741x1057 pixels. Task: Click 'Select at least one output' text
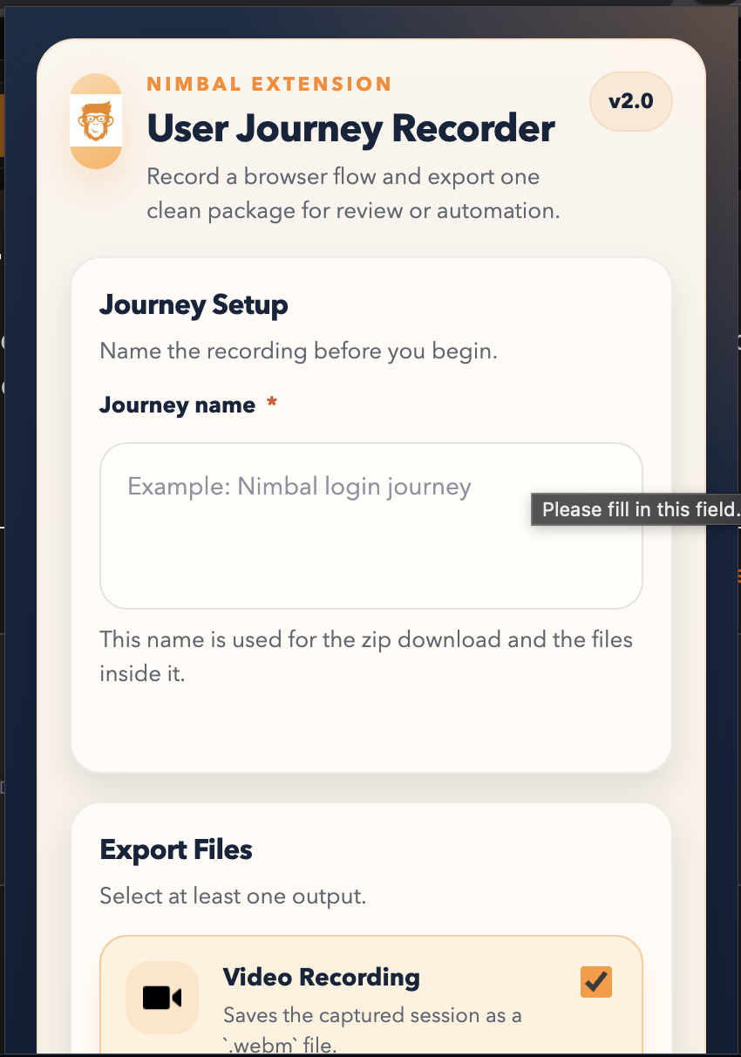pyautogui.click(x=233, y=896)
